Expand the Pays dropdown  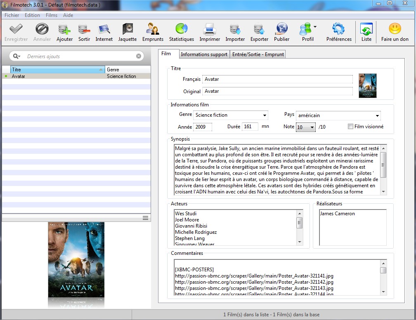pyautogui.click(x=377, y=115)
